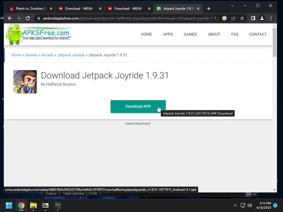Open the FAQ menu item

[235, 34]
